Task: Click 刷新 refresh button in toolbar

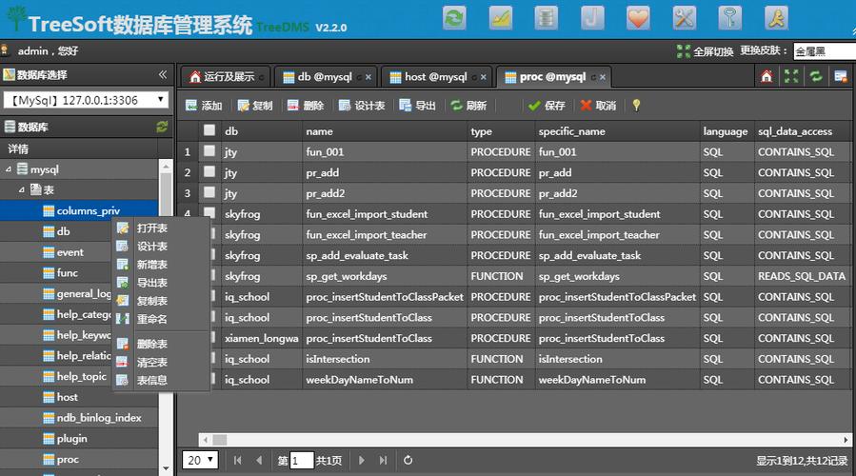Action: pyautogui.click(x=468, y=106)
